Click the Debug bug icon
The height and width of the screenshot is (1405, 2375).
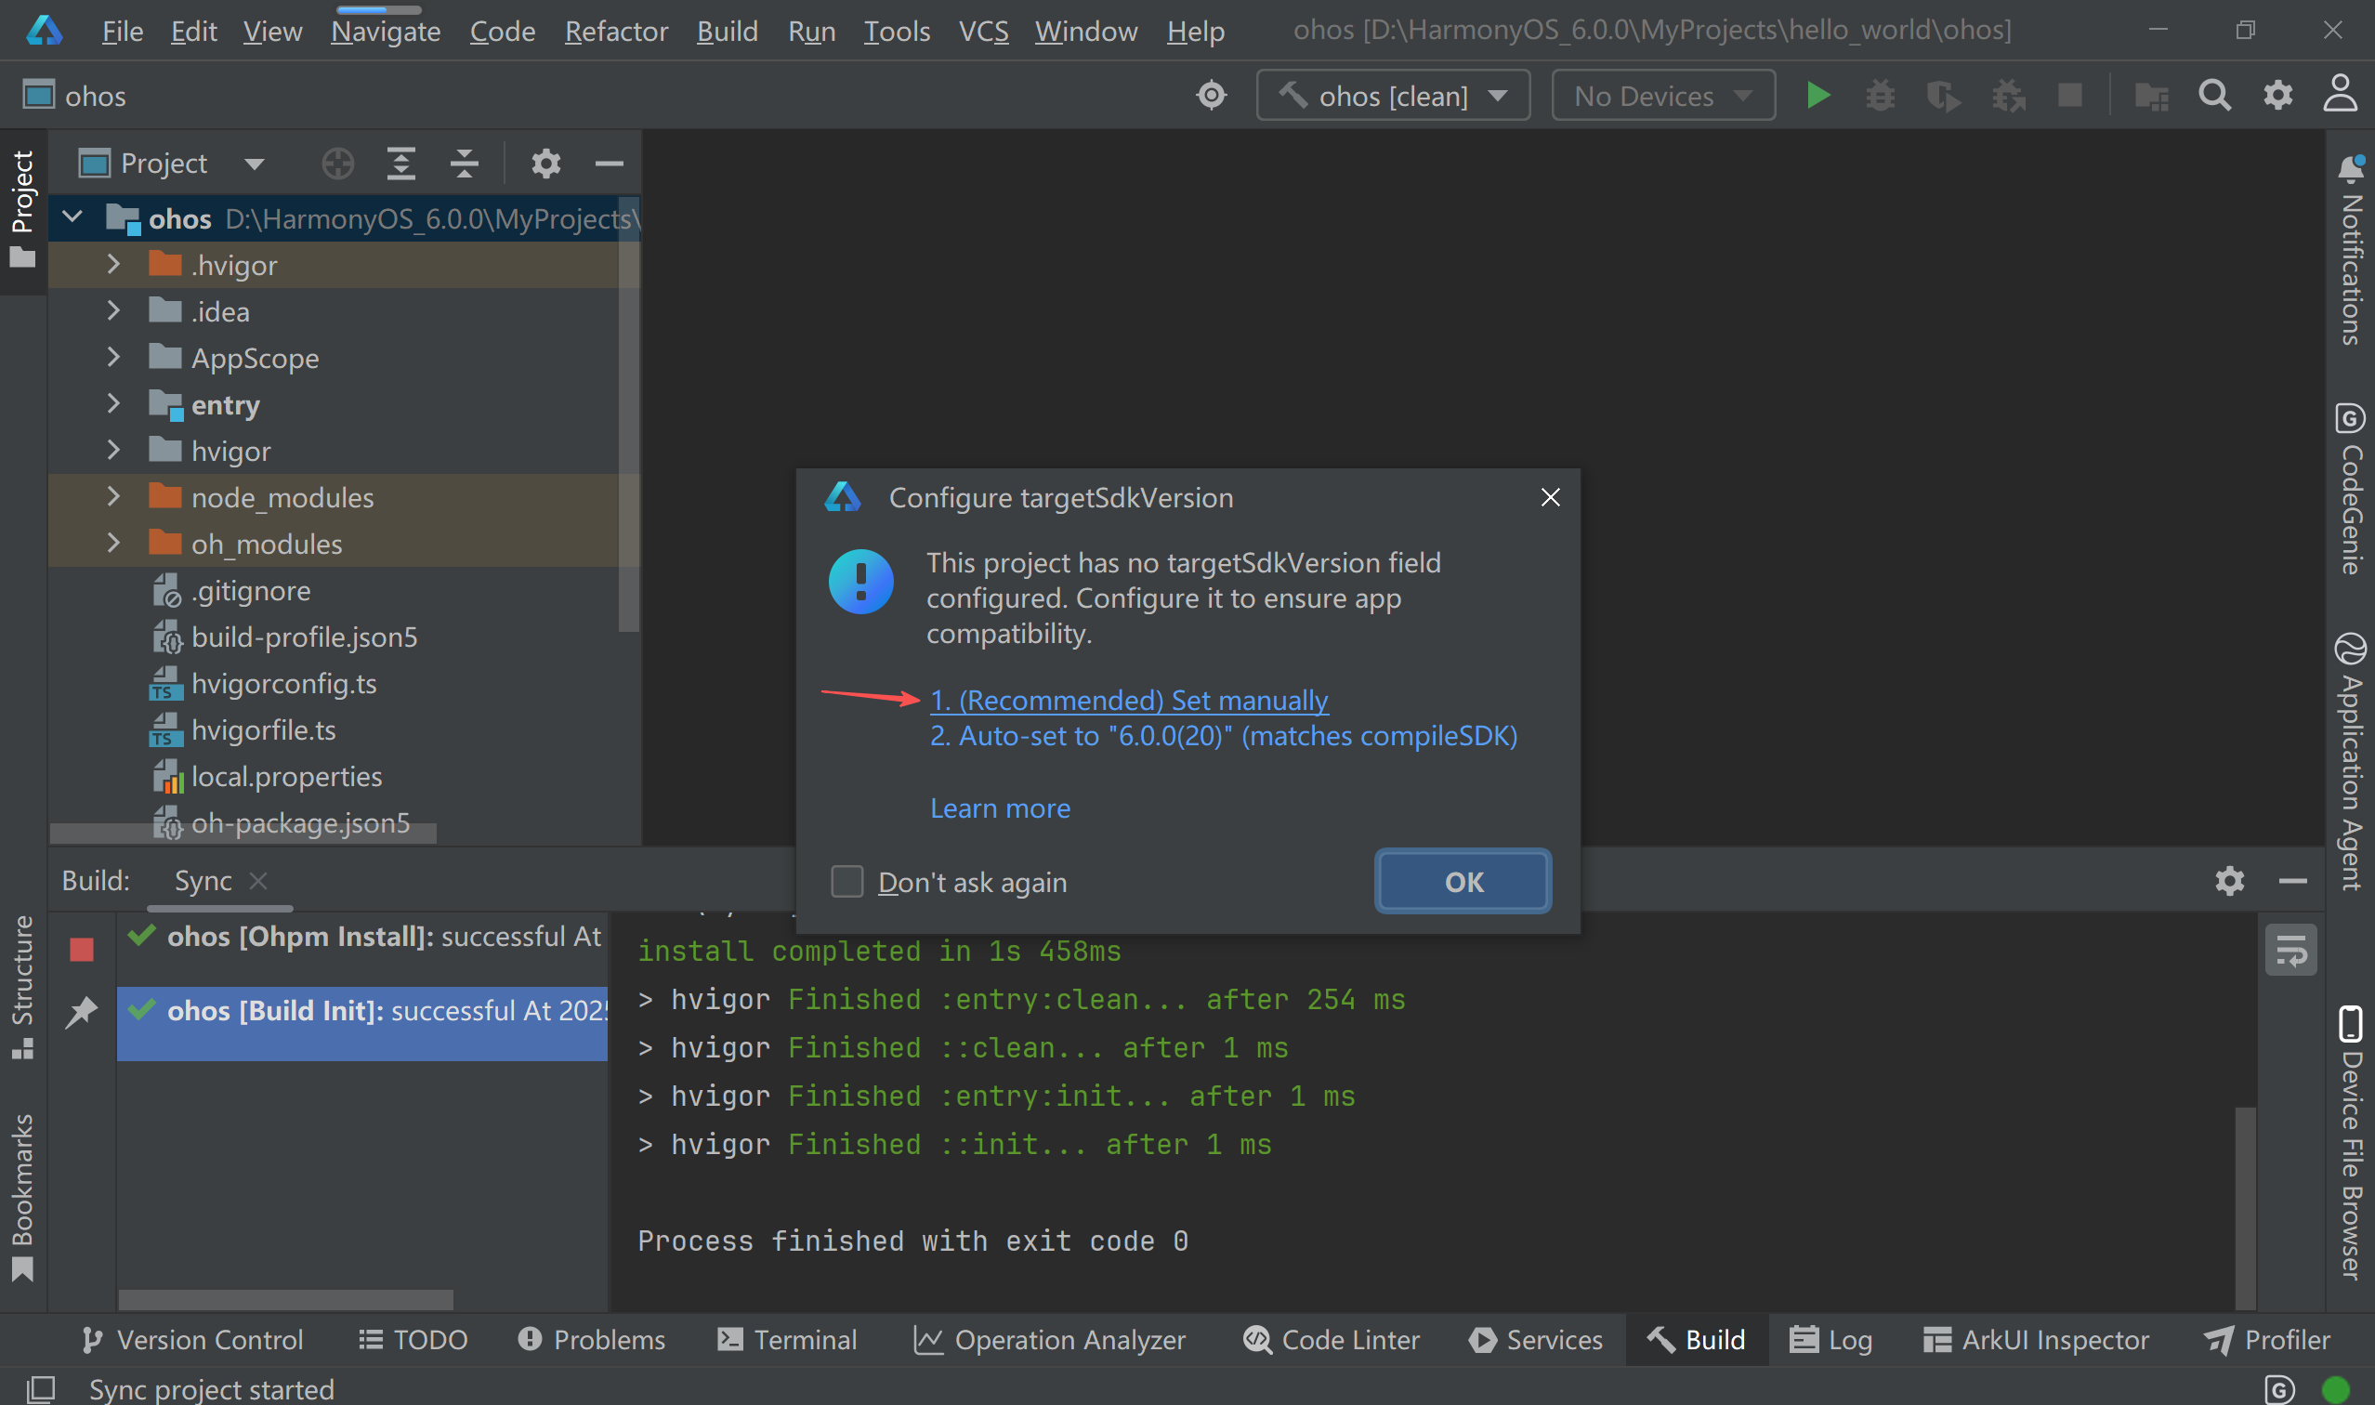tap(1880, 96)
